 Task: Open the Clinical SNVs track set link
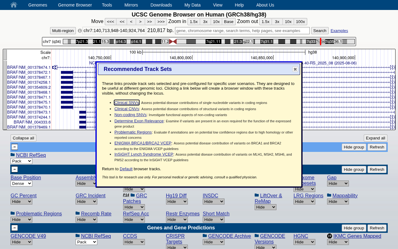point(127,102)
